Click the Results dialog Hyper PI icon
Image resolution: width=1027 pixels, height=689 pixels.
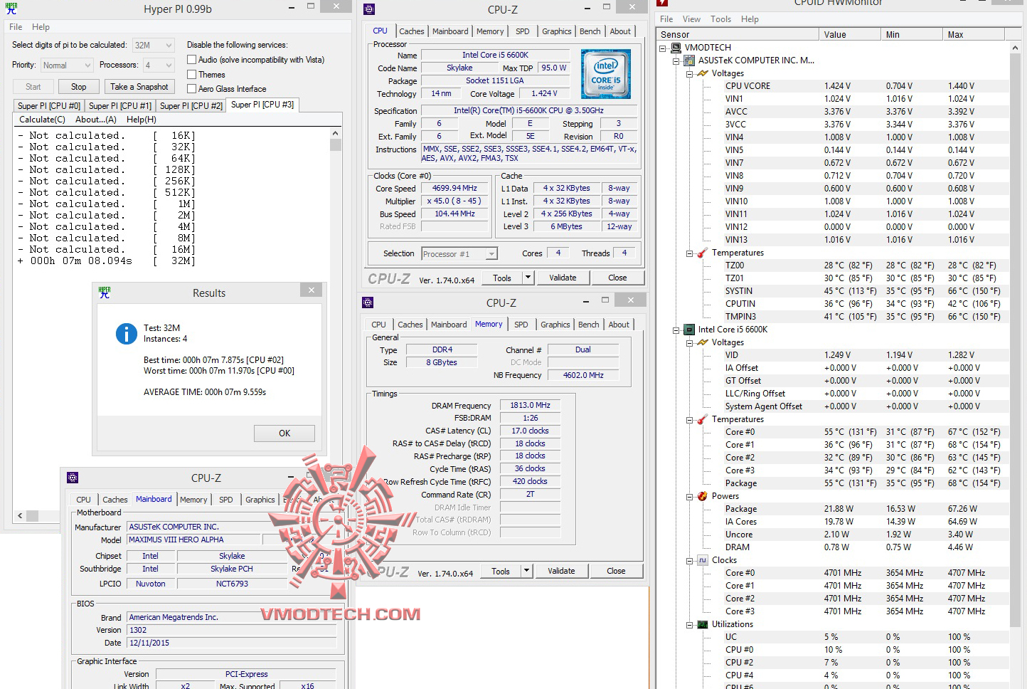(x=105, y=292)
